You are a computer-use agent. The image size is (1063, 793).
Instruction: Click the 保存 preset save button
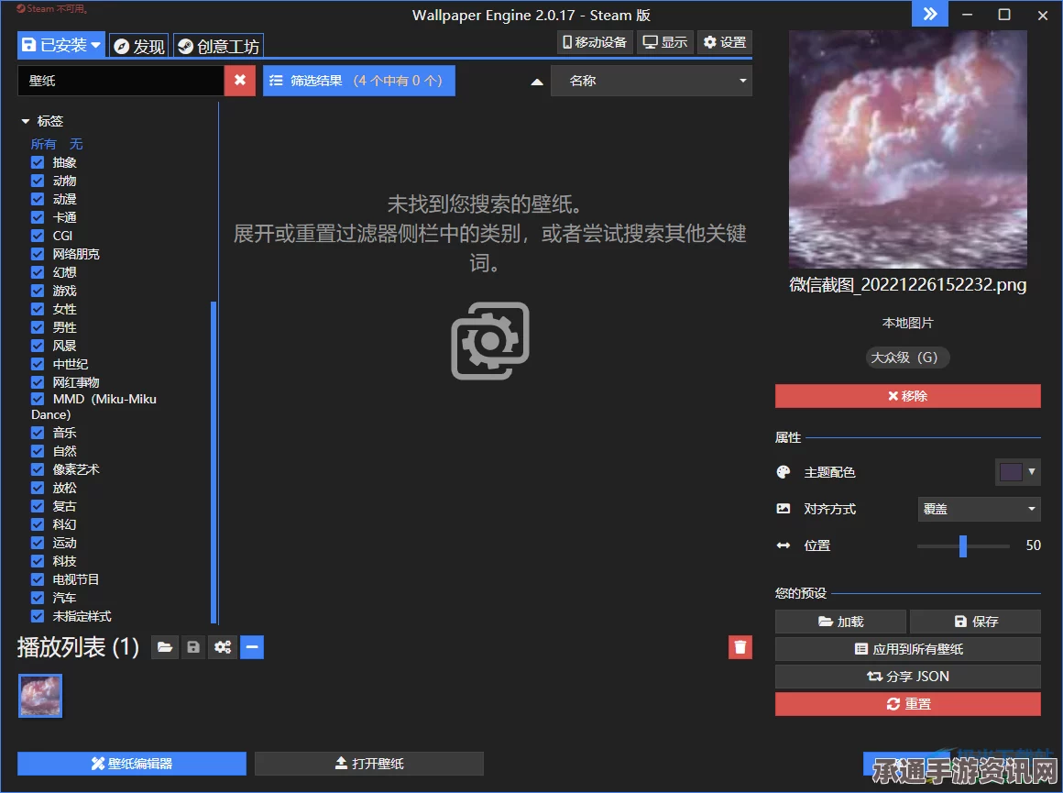click(x=976, y=622)
